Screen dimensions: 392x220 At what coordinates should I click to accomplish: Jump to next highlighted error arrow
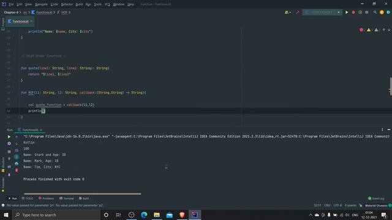[x=390, y=30]
